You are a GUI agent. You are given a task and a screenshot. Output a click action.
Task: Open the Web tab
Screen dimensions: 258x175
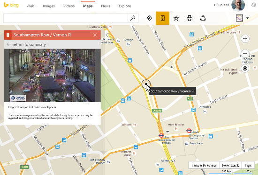pos(30,6)
